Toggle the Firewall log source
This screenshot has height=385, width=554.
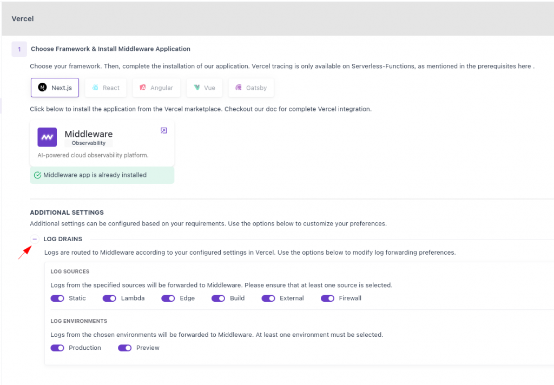(x=327, y=298)
